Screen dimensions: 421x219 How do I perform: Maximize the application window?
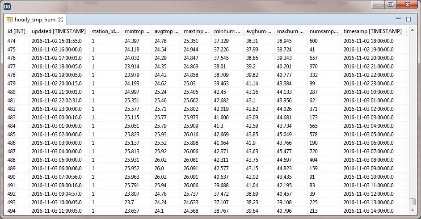pos(391,5)
